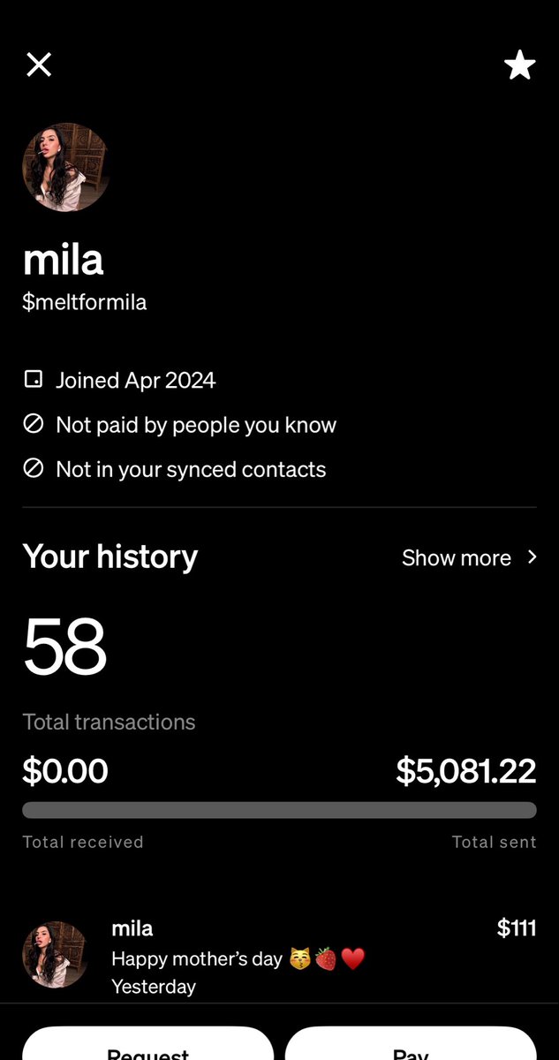Tap the favorite star icon

[x=519, y=64]
